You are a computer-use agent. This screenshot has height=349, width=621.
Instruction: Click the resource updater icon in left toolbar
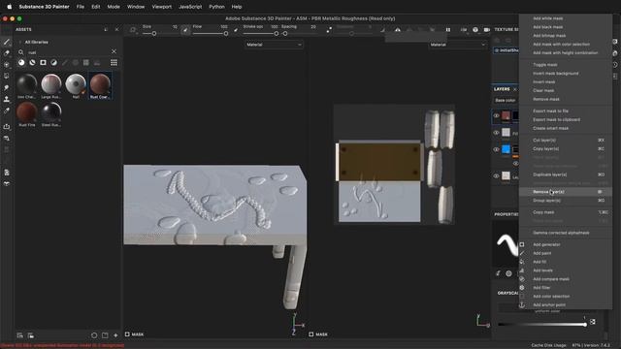click(7, 173)
